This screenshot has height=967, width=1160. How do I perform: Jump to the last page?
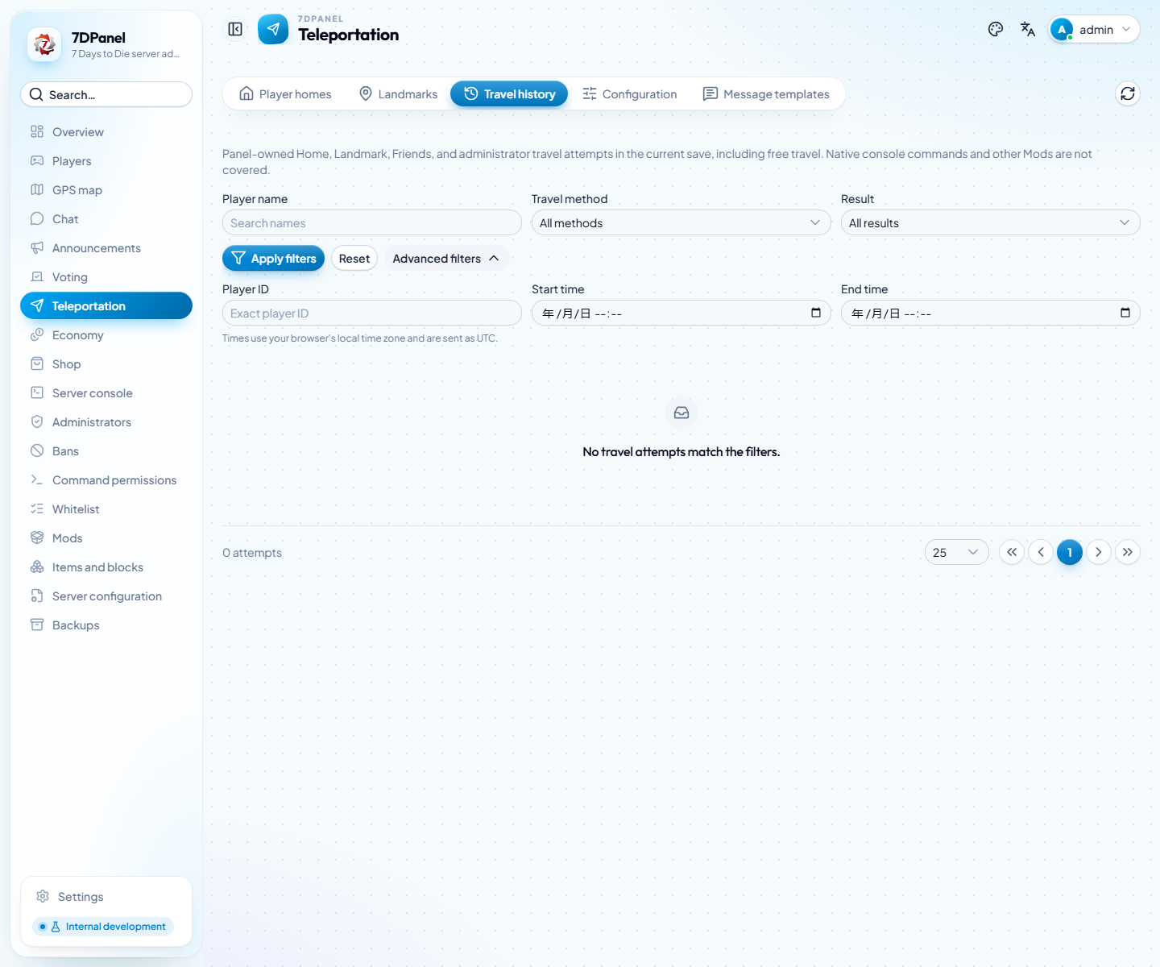point(1128,552)
